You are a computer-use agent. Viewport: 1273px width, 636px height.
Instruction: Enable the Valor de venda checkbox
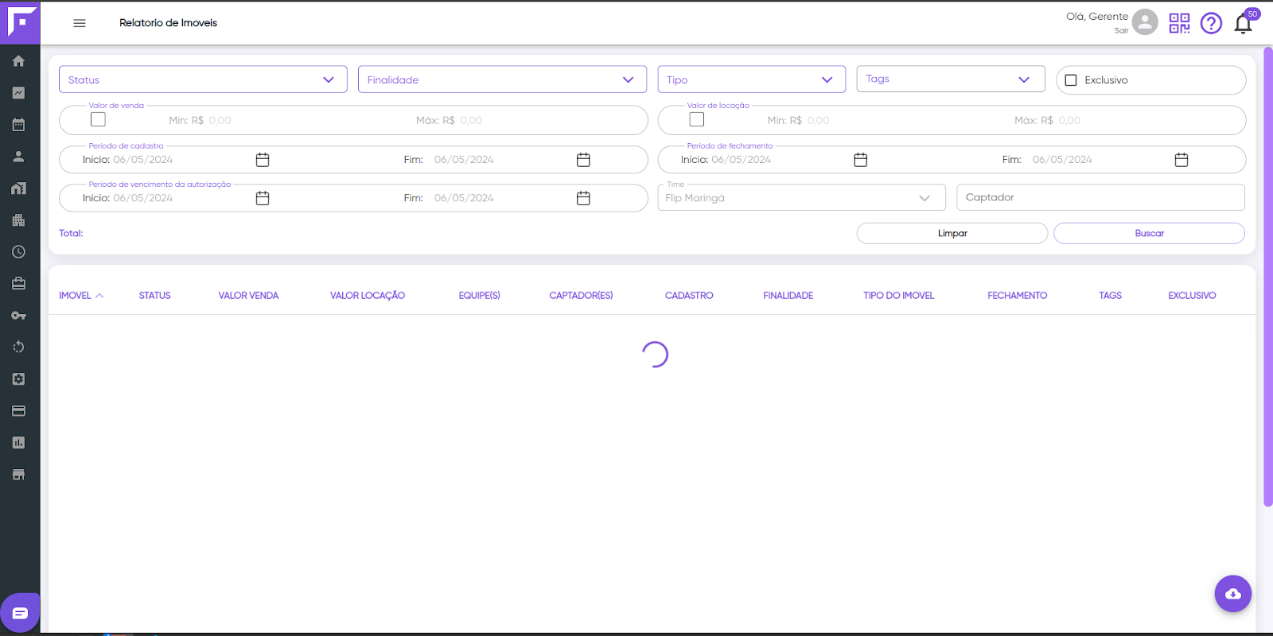(x=98, y=119)
